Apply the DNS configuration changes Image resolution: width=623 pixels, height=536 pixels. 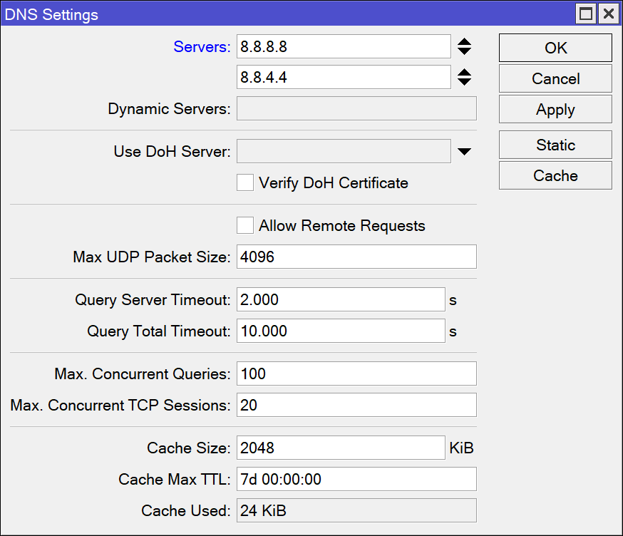[x=555, y=109]
